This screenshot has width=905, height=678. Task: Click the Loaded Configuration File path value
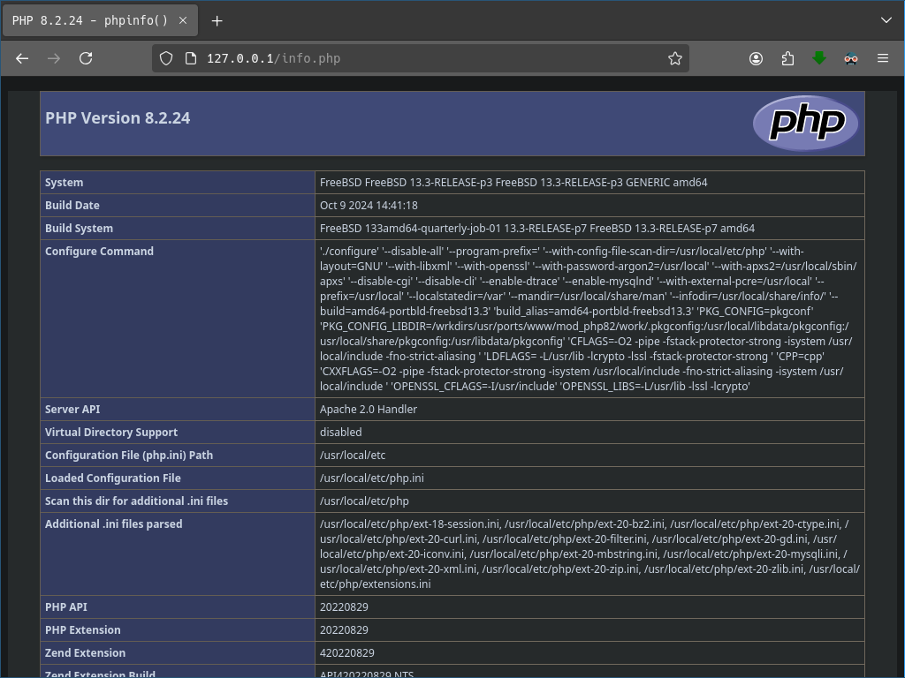point(371,478)
